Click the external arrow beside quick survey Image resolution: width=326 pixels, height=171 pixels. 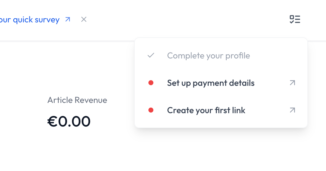(x=68, y=19)
